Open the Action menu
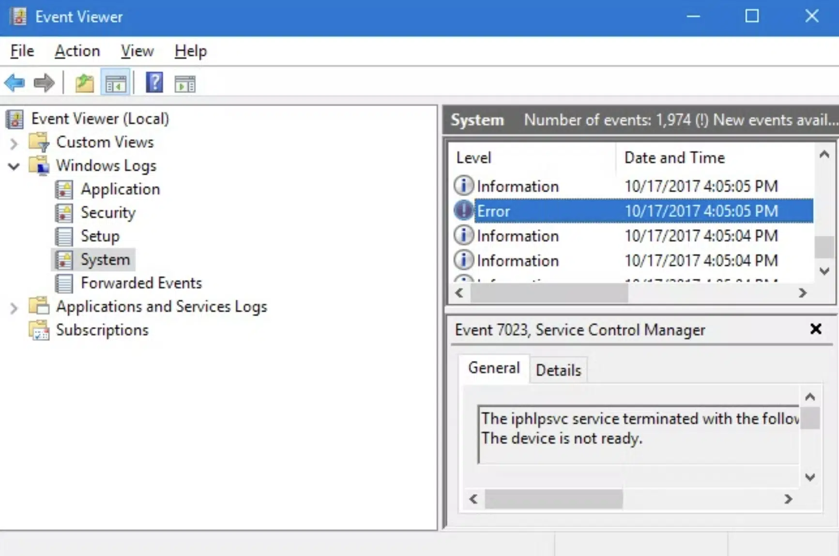This screenshot has width=839, height=556. click(77, 51)
